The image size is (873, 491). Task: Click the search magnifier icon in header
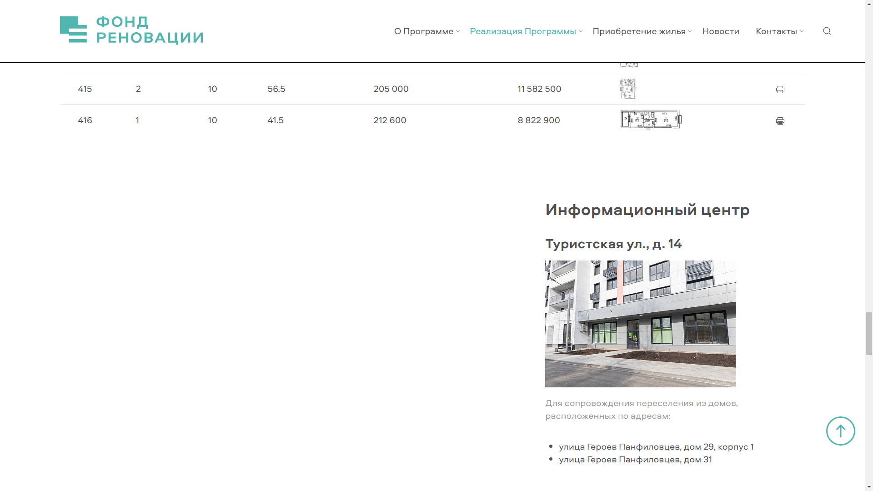(x=827, y=31)
